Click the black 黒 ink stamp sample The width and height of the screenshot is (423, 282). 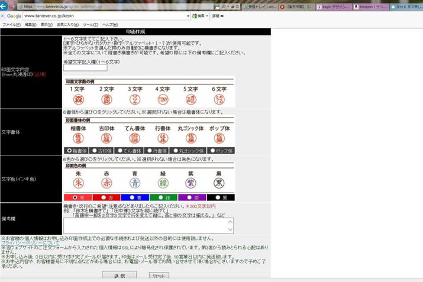(220, 182)
